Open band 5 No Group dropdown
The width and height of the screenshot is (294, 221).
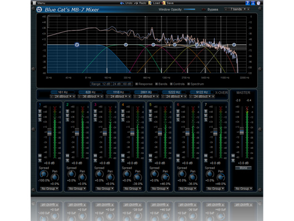pyautogui.click(x=160, y=189)
